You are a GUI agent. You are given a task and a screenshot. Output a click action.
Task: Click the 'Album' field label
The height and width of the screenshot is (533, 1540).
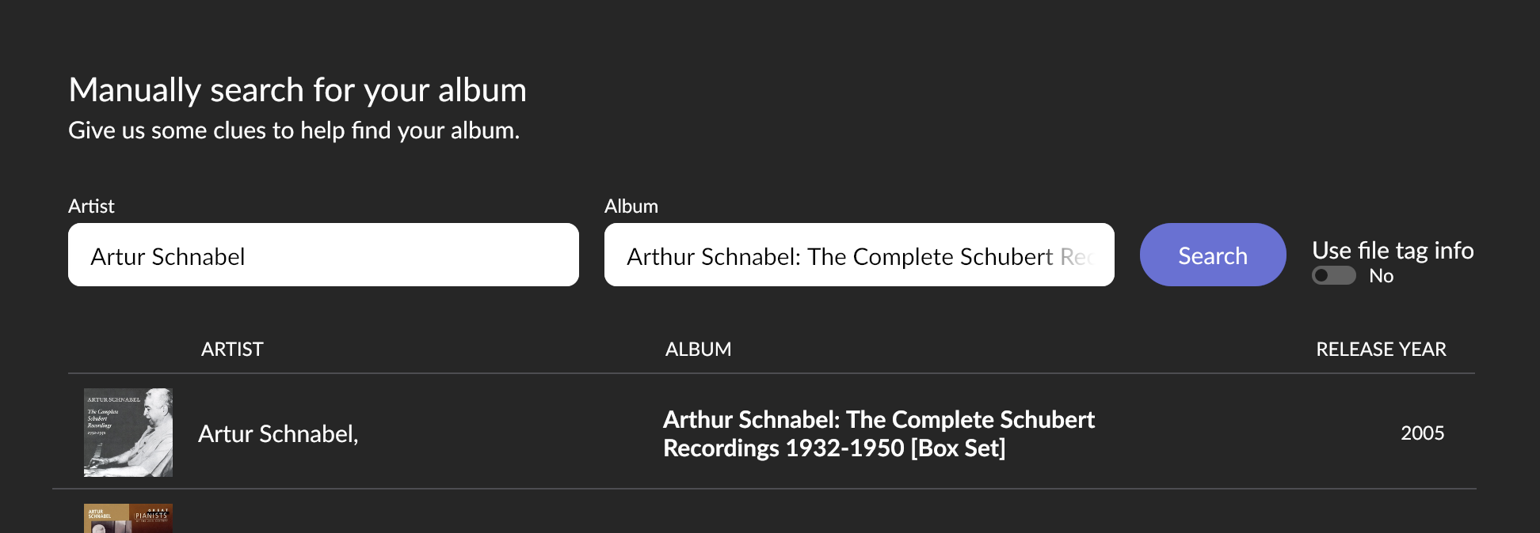click(631, 206)
